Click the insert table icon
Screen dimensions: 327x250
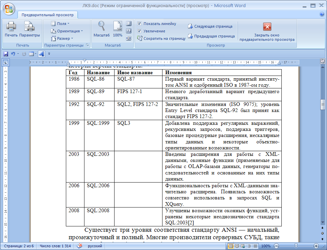tap(31, 54)
